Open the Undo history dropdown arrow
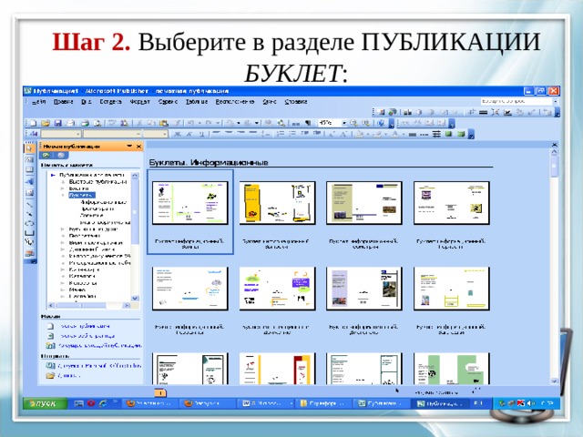 tap(199, 123)
